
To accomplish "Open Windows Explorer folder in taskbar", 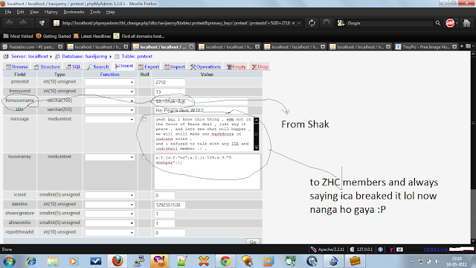I will point(53,261).
